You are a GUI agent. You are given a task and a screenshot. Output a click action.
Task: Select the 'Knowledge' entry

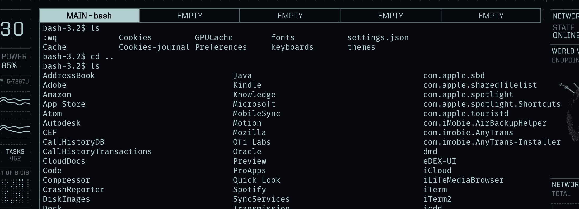click(x=254, y=94)
